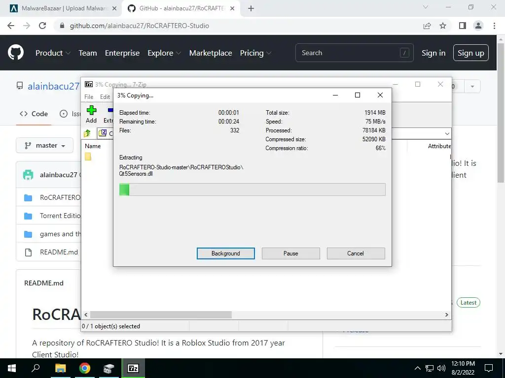Open the Chrome profile avatar

[478, 26]
